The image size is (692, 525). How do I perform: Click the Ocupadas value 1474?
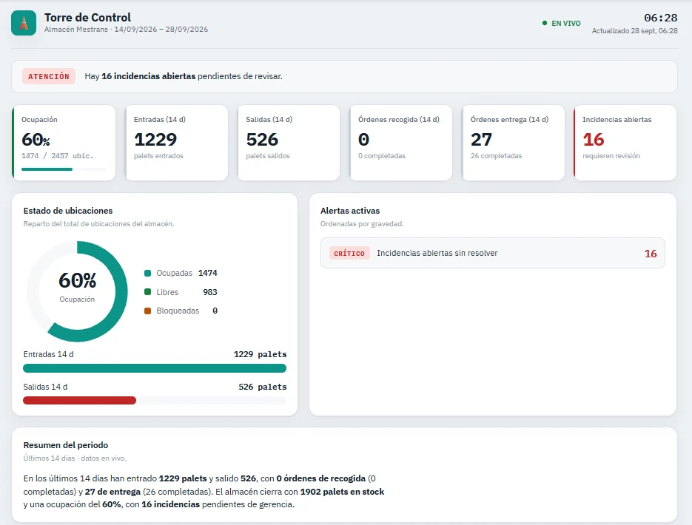click(x=207, y=273)
